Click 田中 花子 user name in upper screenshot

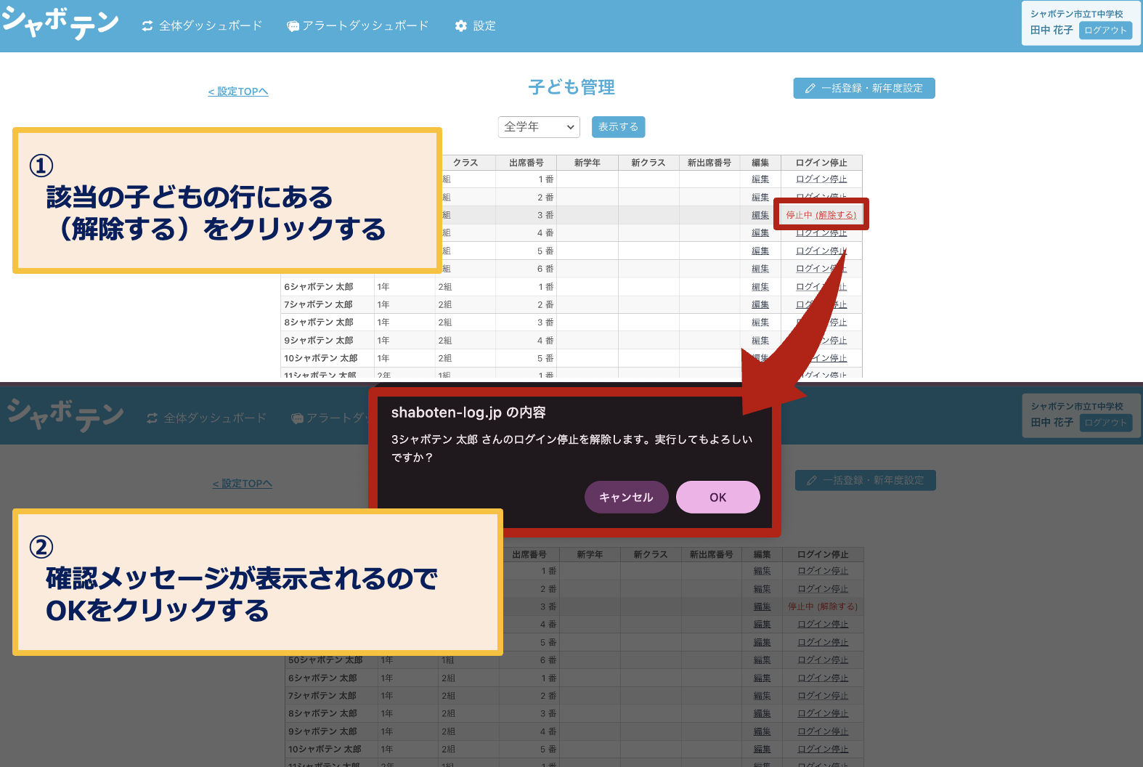[1052, 31]
